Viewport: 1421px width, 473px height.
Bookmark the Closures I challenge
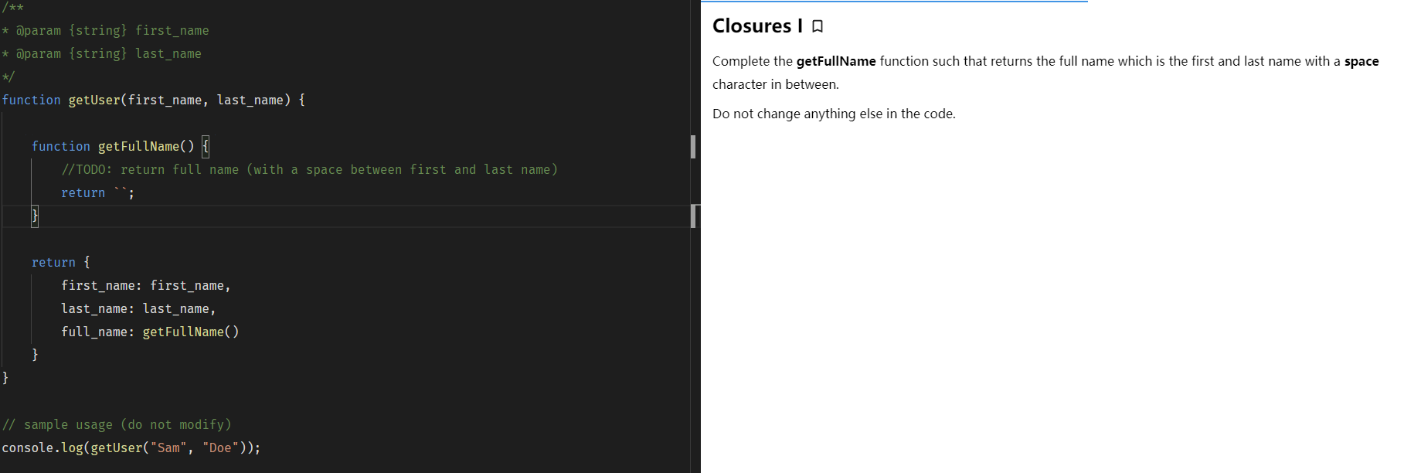(x=818, y=26)
